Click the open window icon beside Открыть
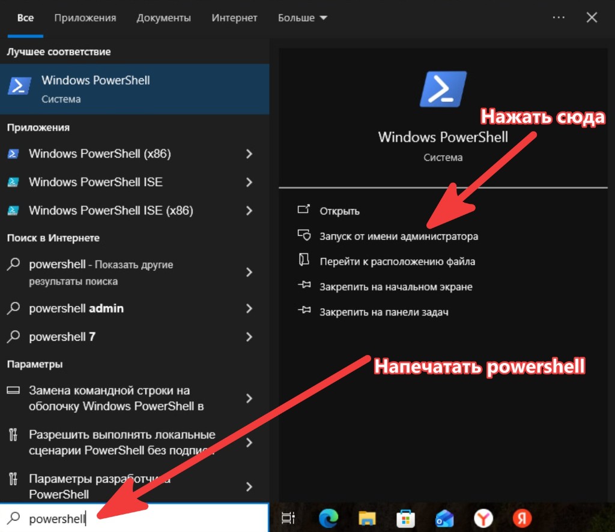Image resolution: width=615 pixels, height=532 pixels. click(x=303, y=209)
